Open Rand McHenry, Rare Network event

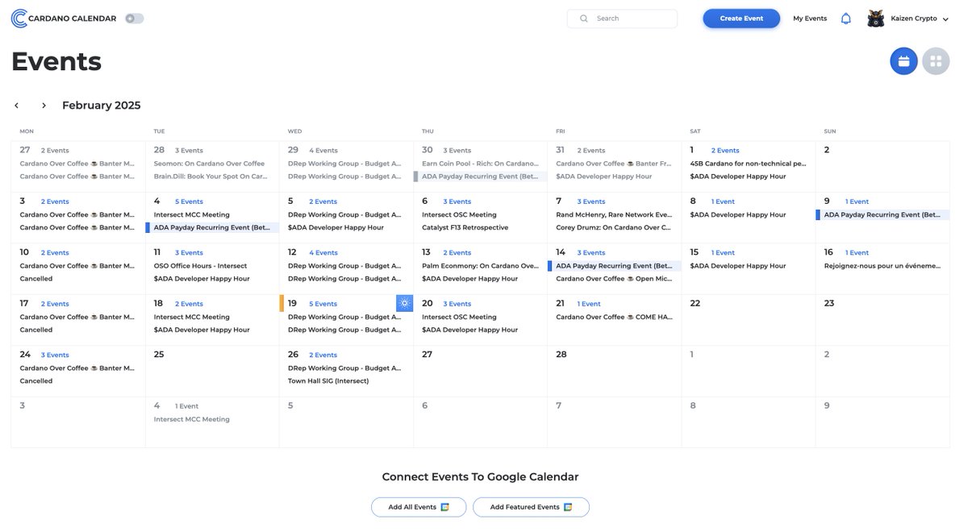point(614,214)
